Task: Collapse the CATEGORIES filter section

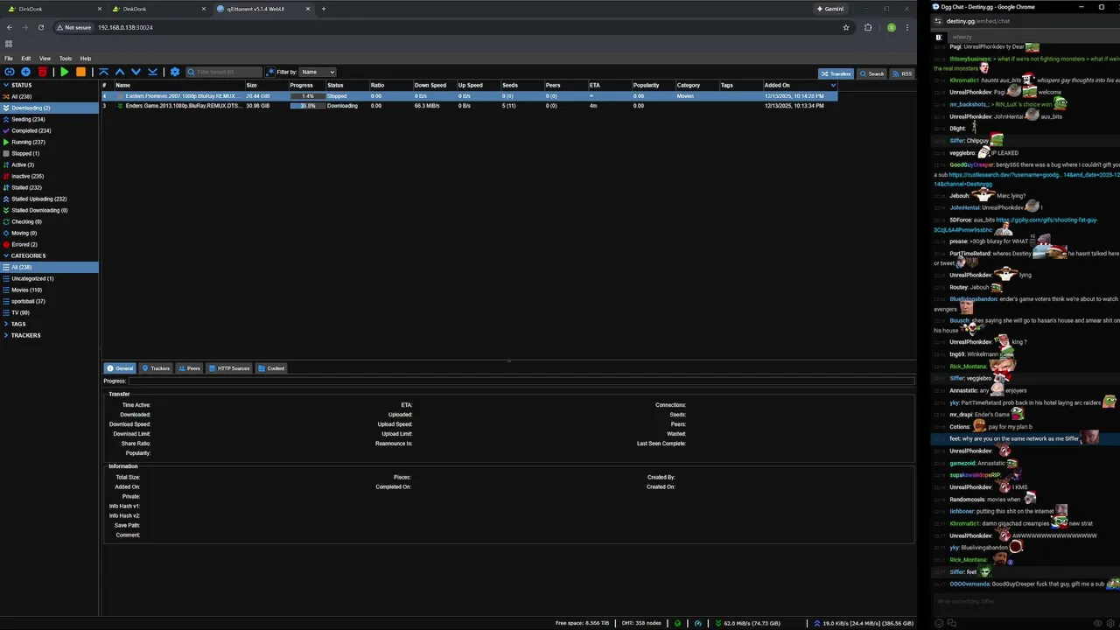Action: (6, 255)
